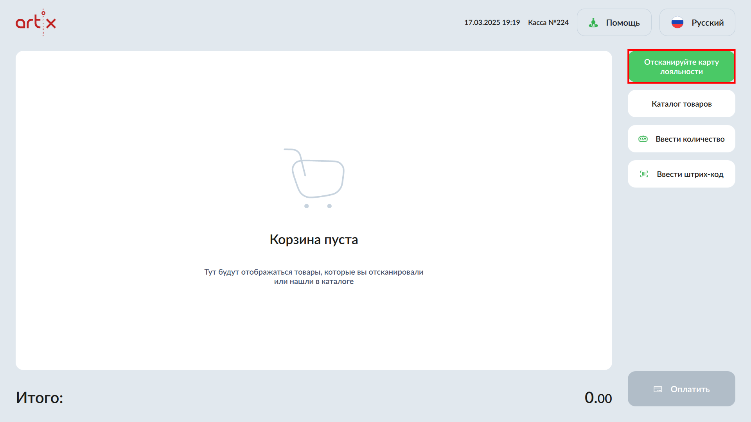Viewport: 751px width, 422px height.
Task: Click the Russian flag icon
Action: click(677, 23)
